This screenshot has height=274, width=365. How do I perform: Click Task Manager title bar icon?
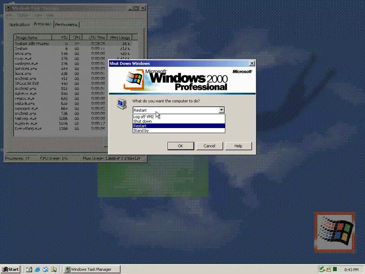[x=9, y=8]
